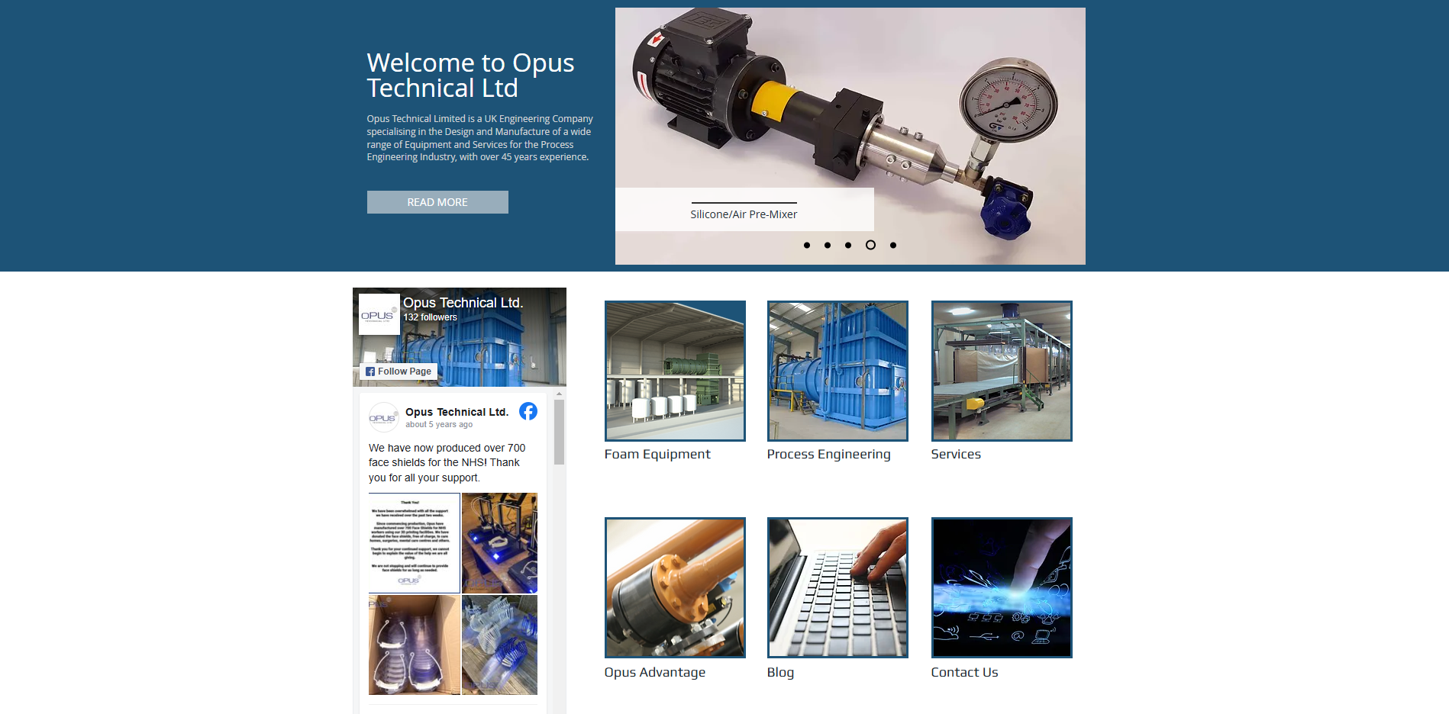Click the Facebook feed scrollbar thumb

coord(559,433)
